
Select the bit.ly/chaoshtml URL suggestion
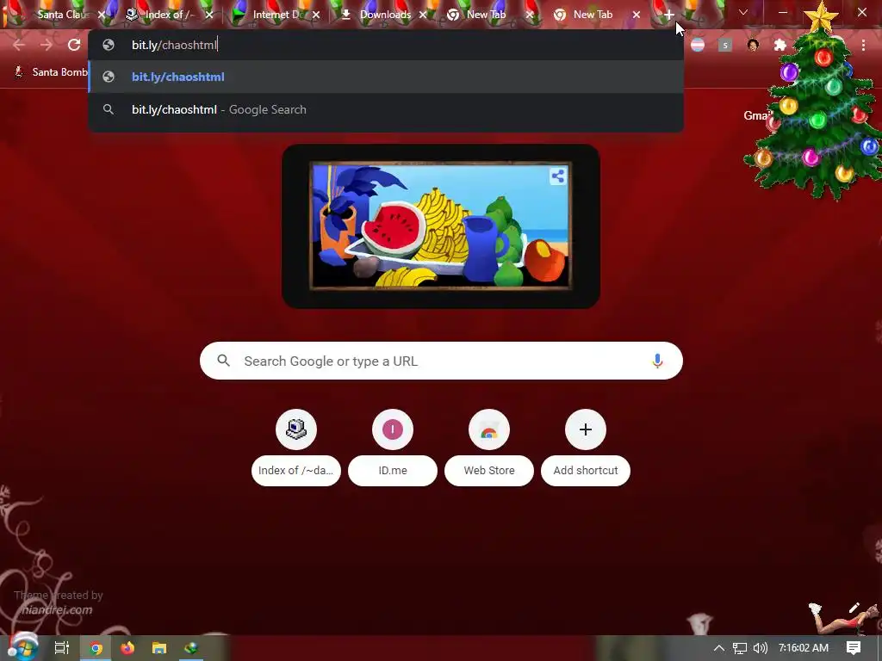tap(386, 77)
